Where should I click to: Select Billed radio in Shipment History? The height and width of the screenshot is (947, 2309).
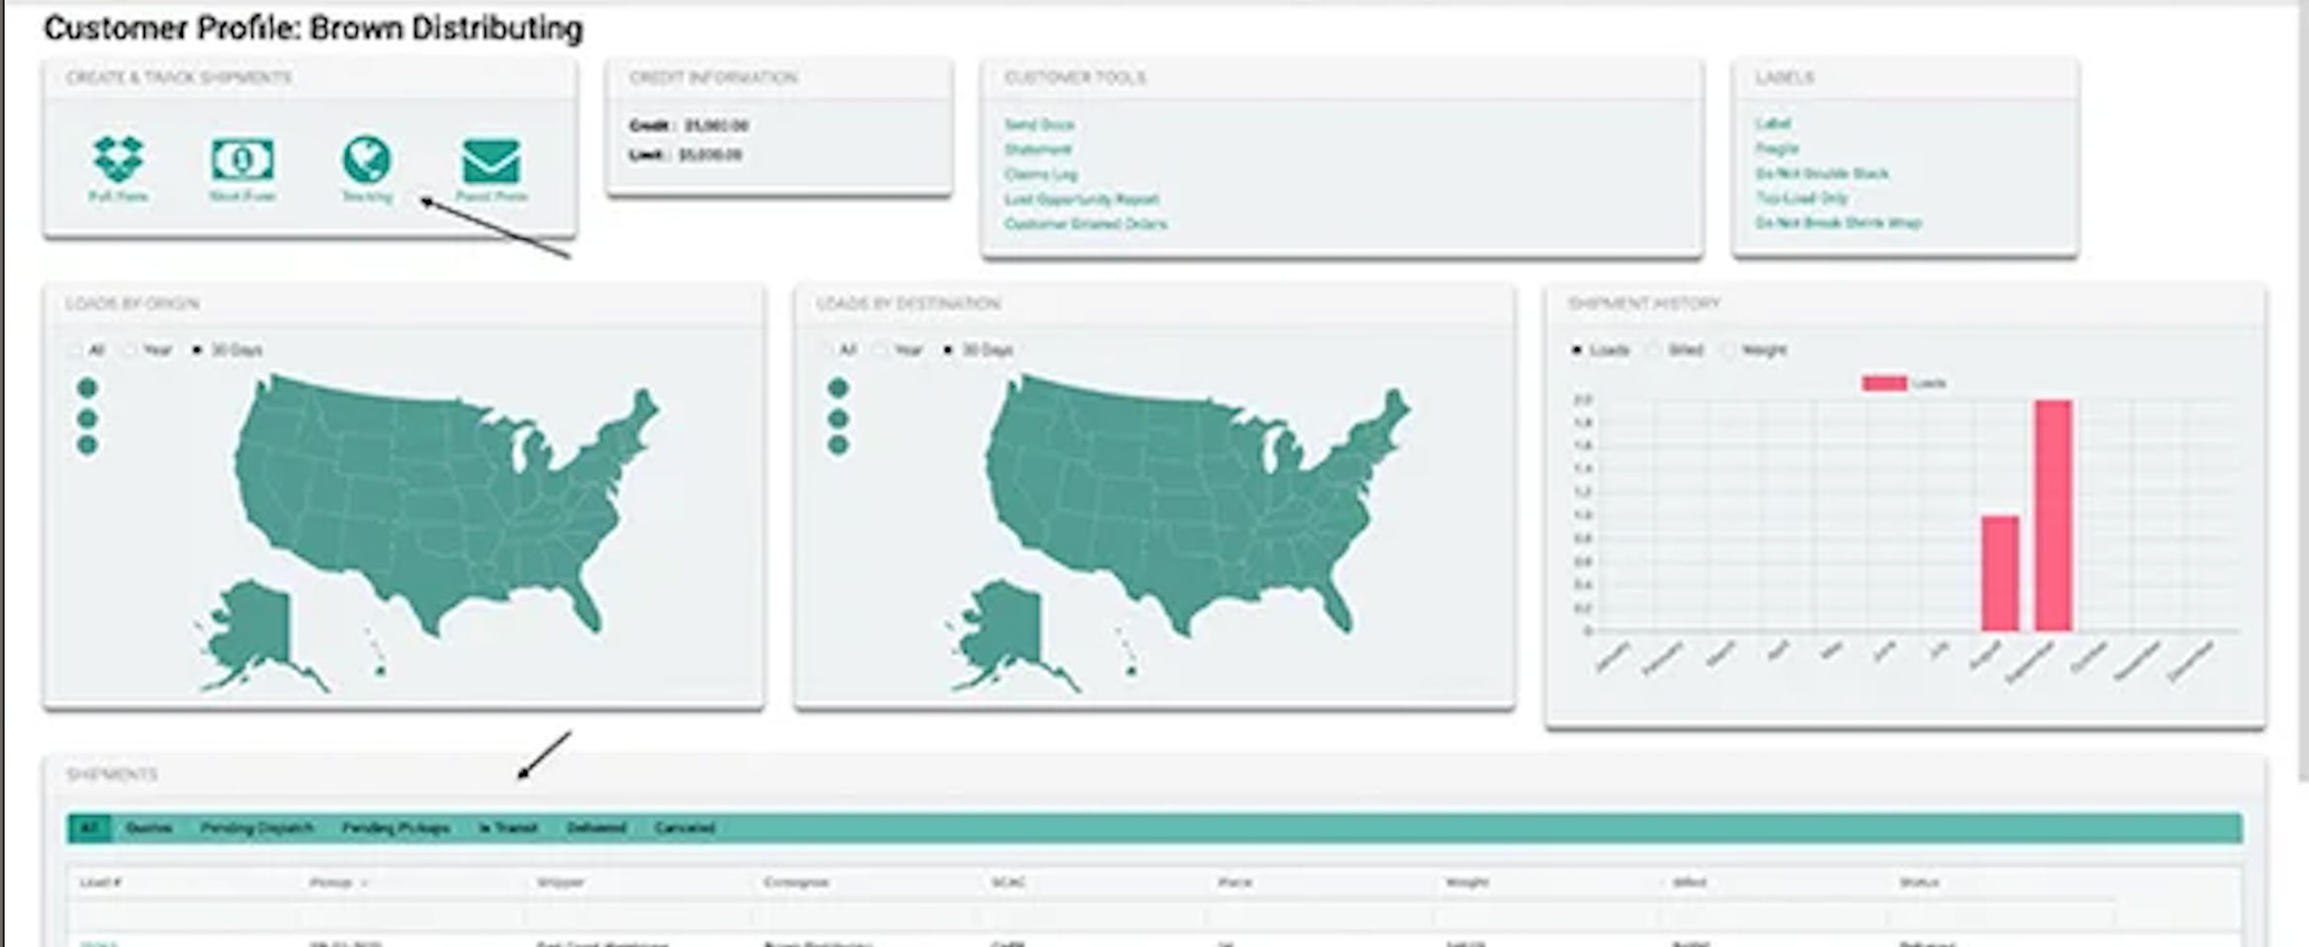[1653, 350]
